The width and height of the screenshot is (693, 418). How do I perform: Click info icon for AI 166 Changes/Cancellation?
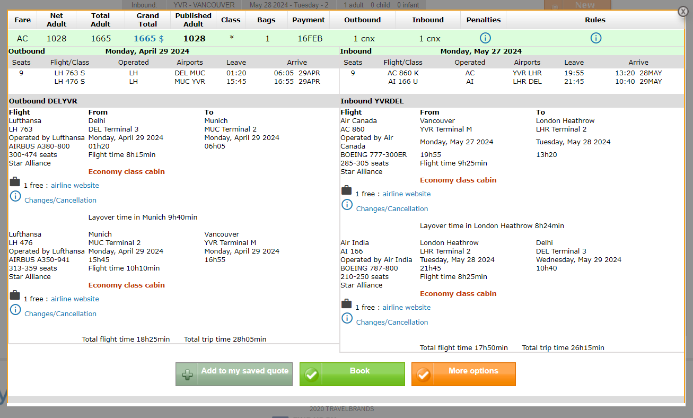(x=347, y=318)
